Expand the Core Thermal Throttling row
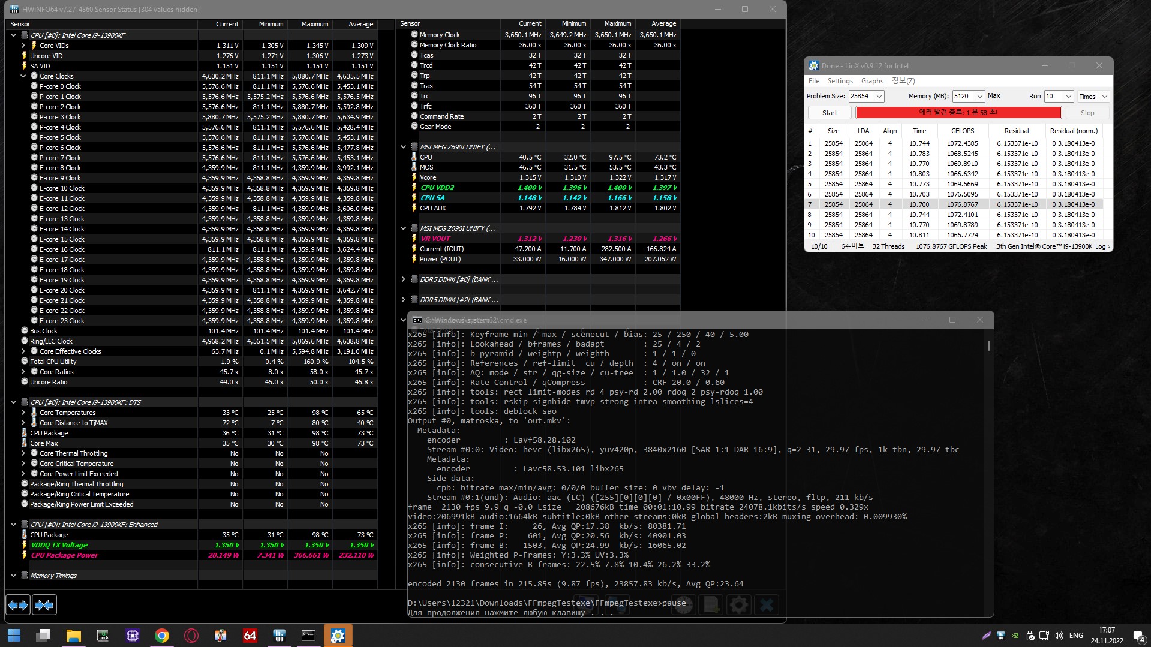This screenshot has width=1151, height=647. (23, 453)
